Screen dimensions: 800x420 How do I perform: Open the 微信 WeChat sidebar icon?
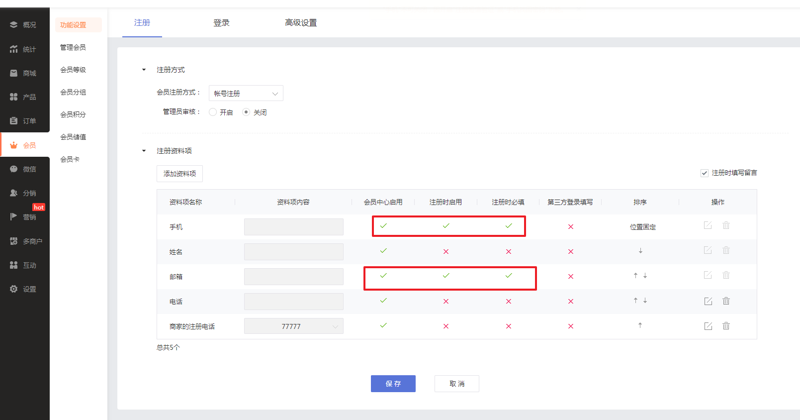(13, 169)
